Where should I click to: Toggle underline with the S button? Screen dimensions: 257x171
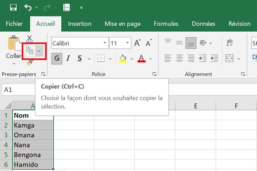[x=80, y=58]
